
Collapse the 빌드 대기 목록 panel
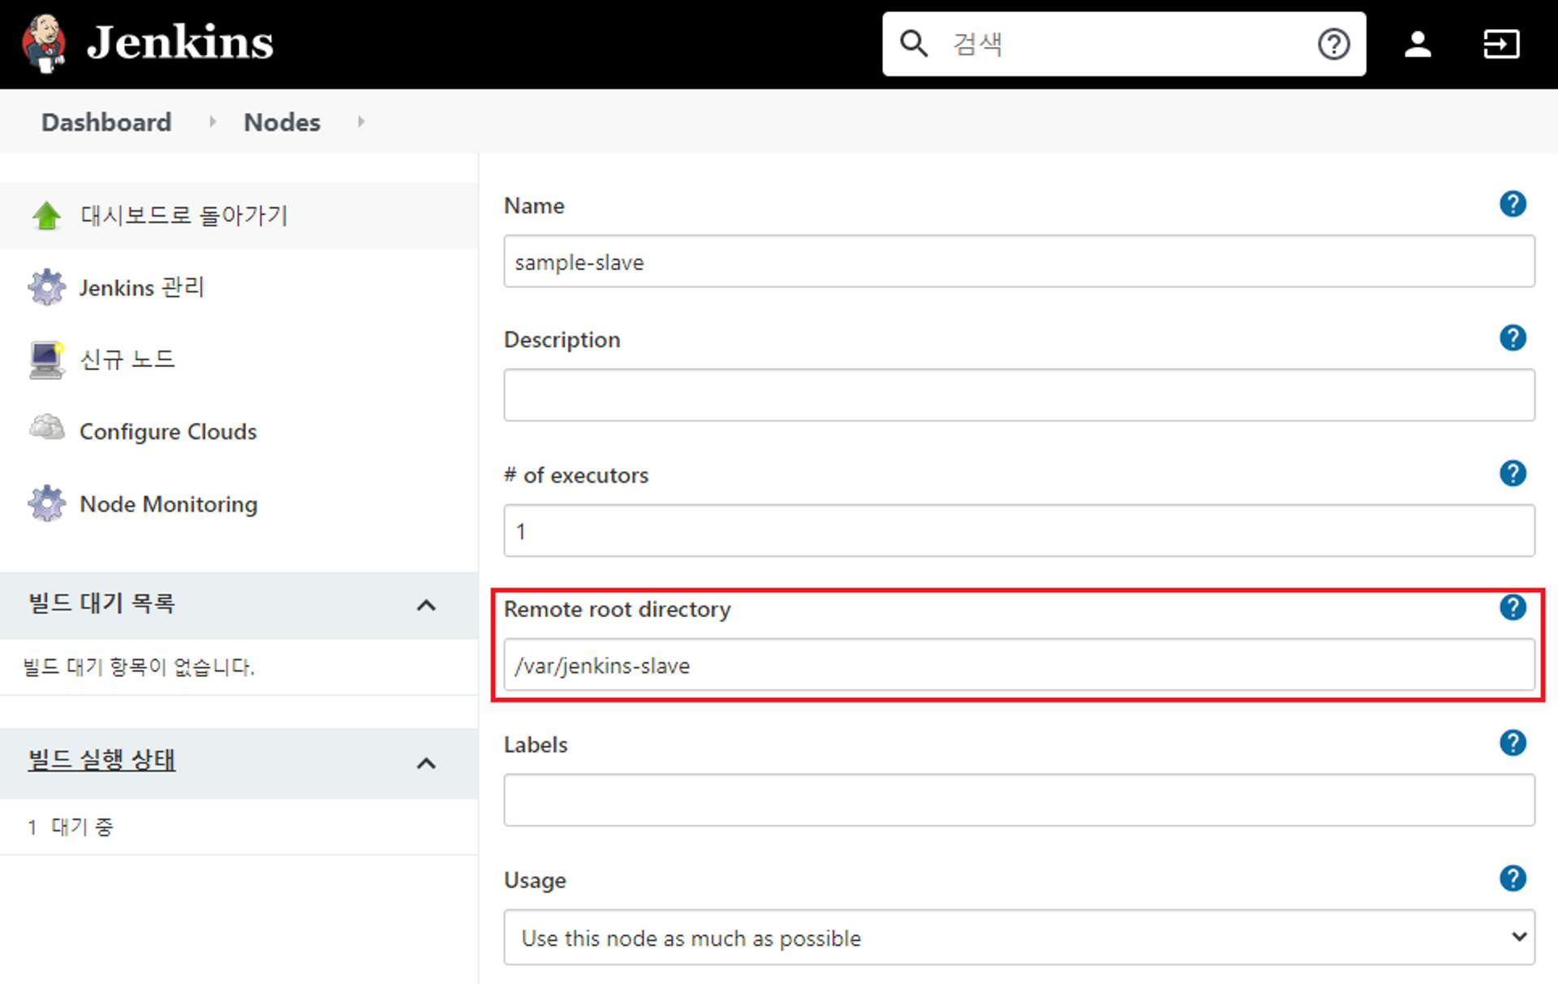(426, 605)
